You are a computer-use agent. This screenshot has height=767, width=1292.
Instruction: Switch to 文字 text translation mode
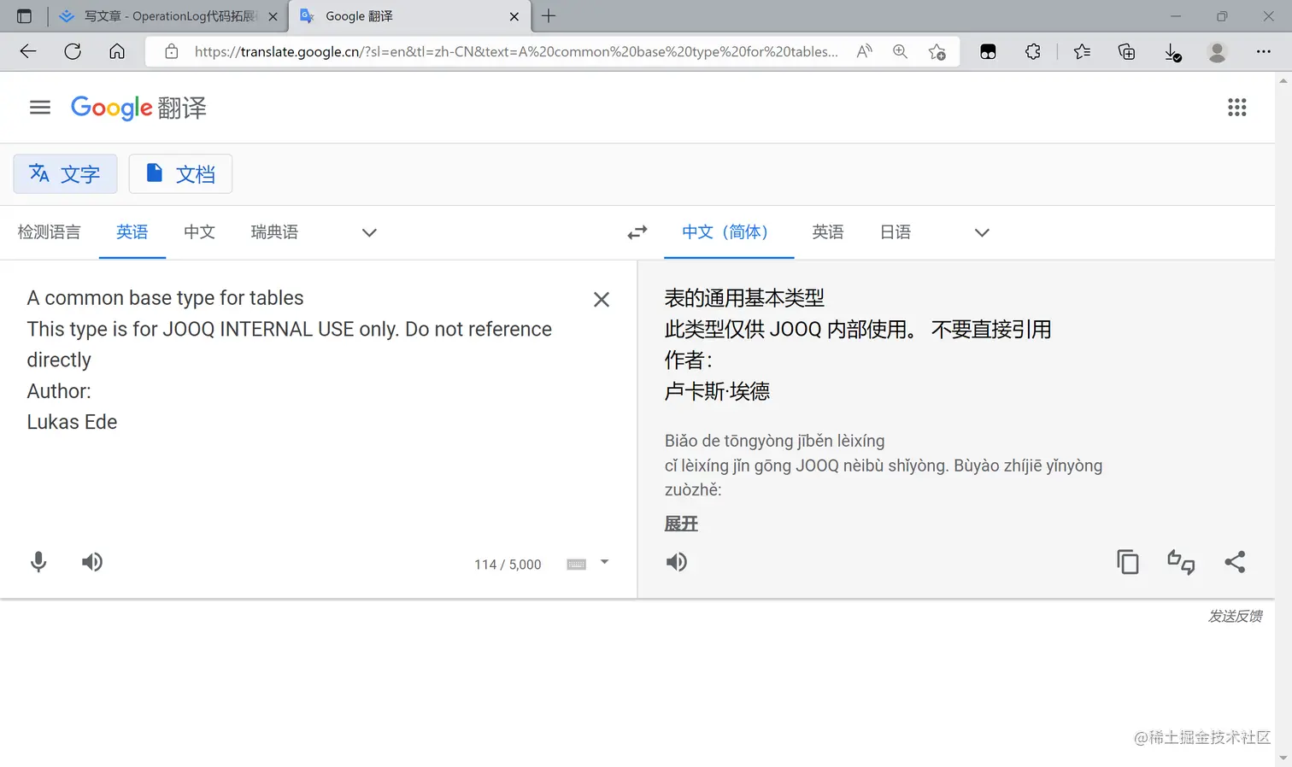[65, 174]
